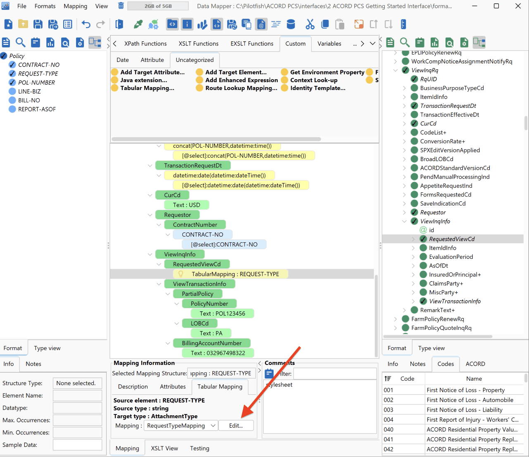Click the check circle next to POL-NUMBER

pyautogui.click(x=12, y=83)
